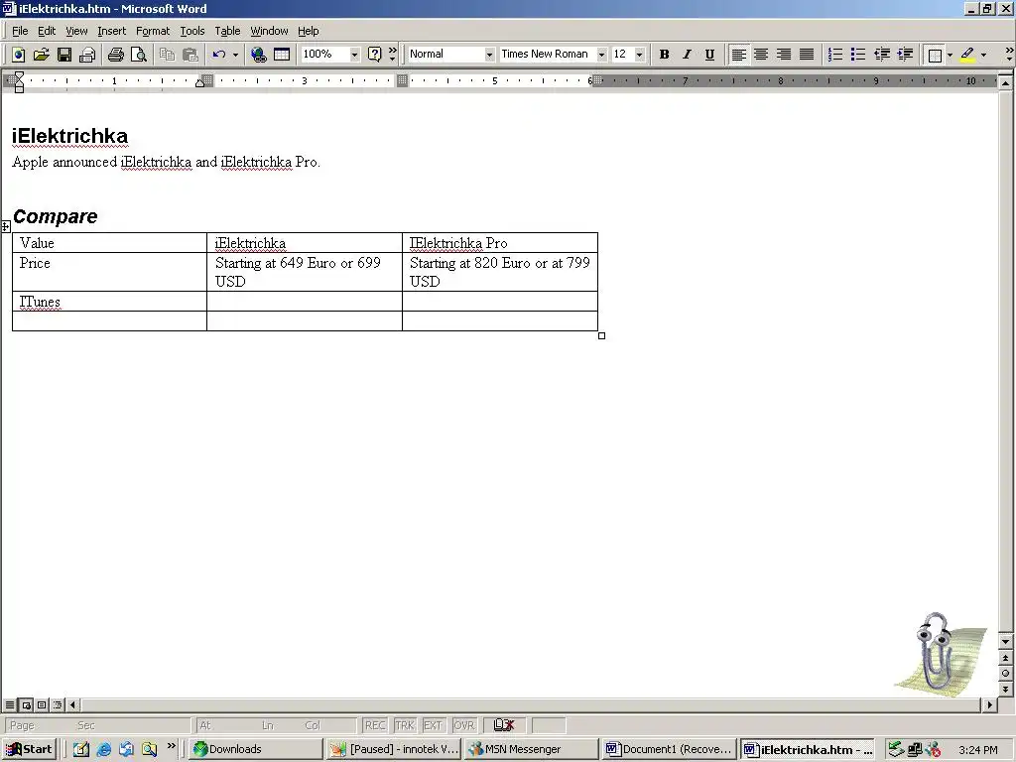Decrease the paragraph indent
Screen dimensions: 1016x762
tap(881, 55)
